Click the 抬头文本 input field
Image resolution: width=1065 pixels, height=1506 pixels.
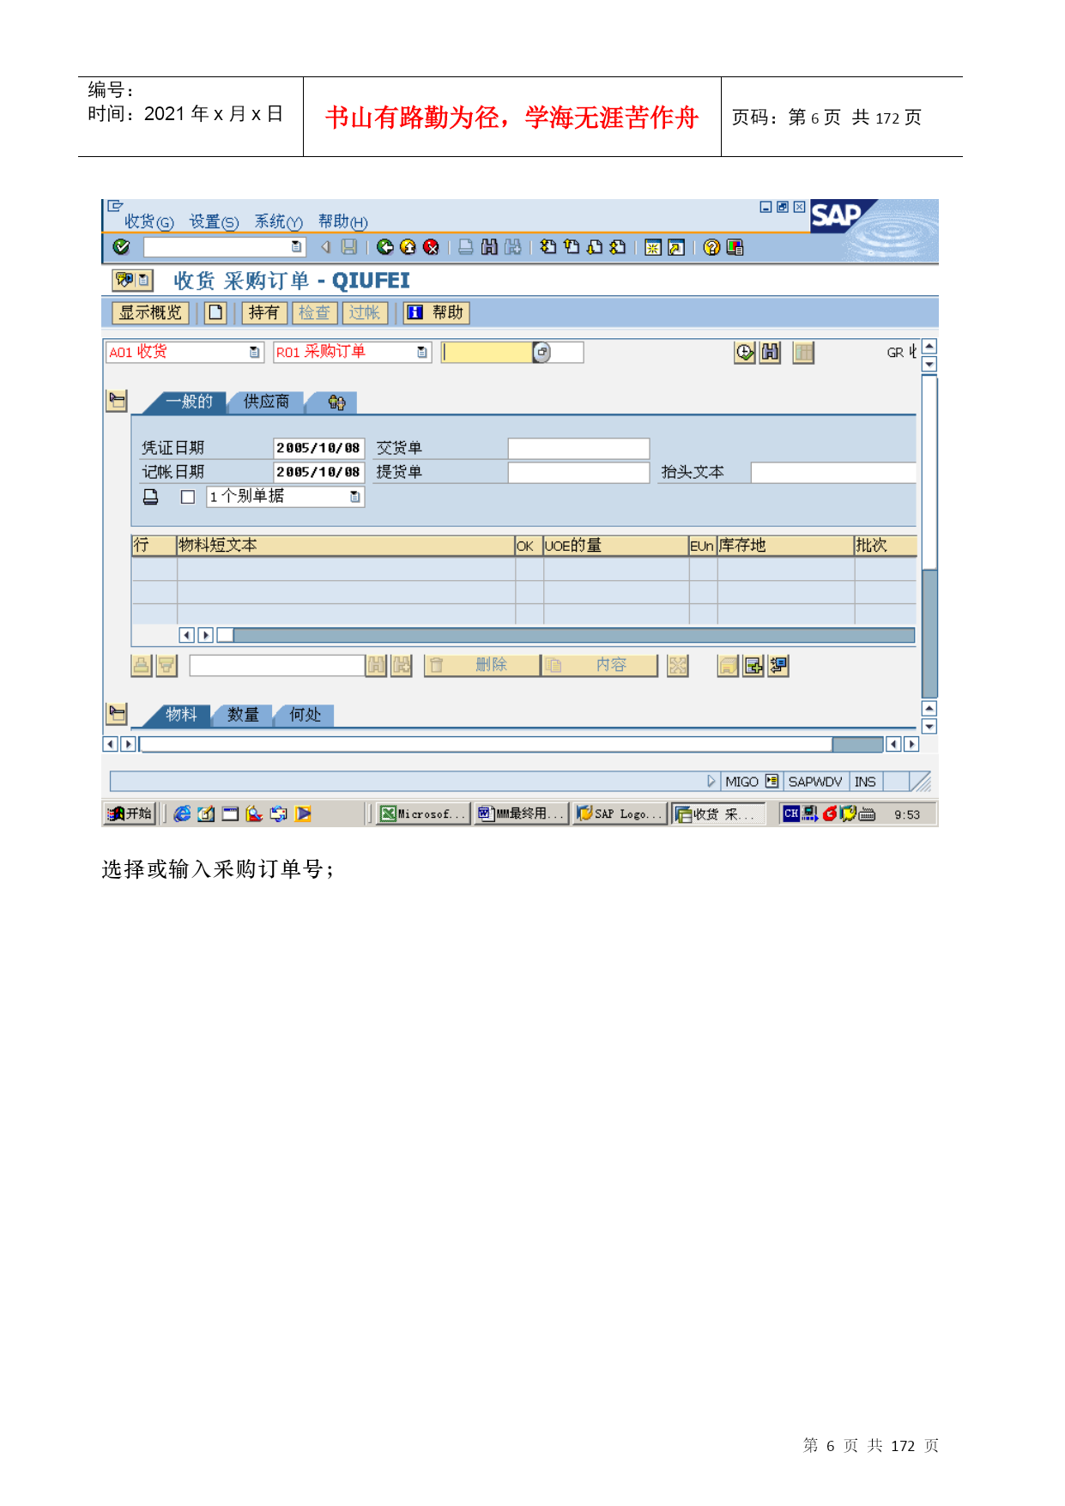[833, 472]
